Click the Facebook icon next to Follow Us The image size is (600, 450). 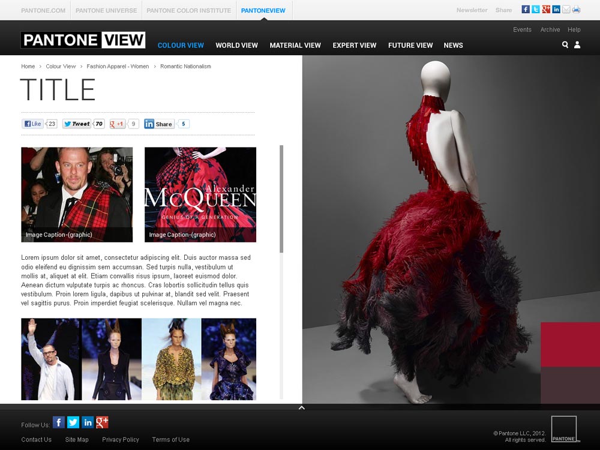coord(59,422)
